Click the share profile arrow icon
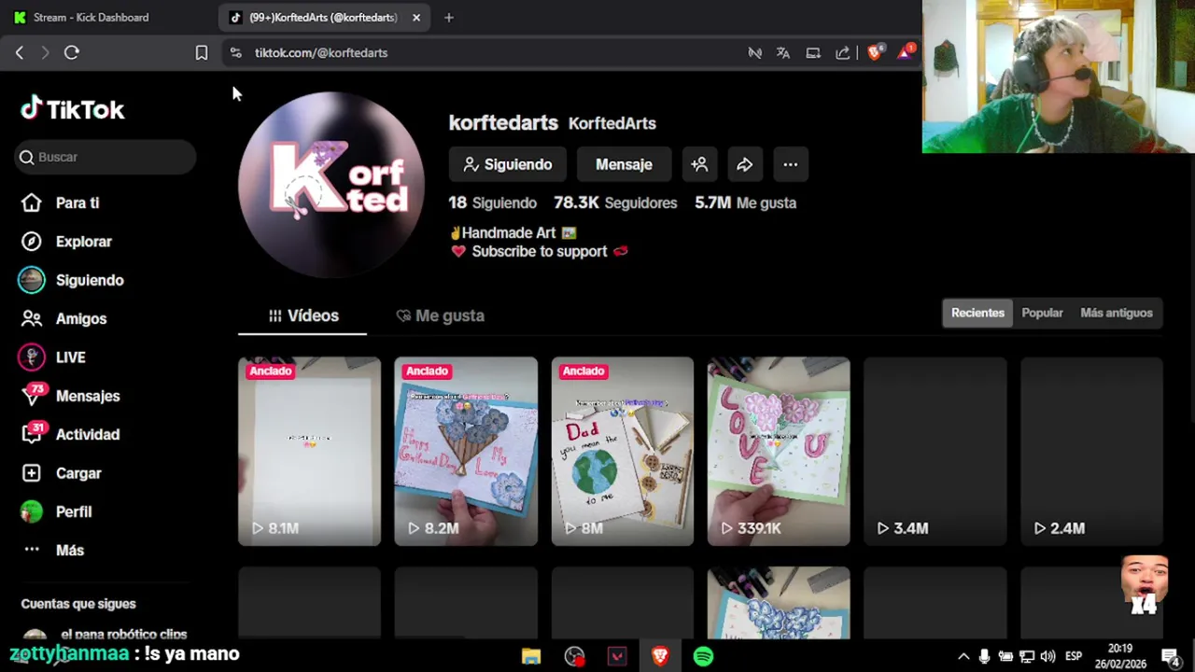Image resolution: width=1195 pixels, height=672 pixels. (744, 164)
